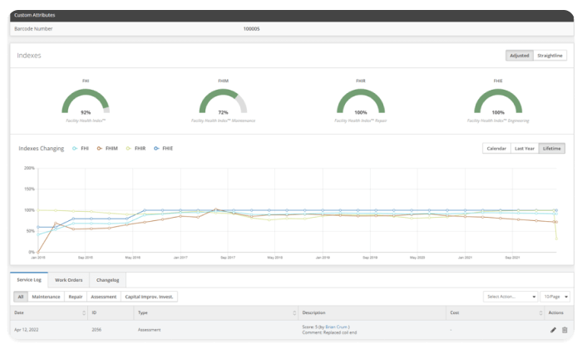Open the Changelog tab
The width and height of the screenshot is (582, 349).
(108, 280)
